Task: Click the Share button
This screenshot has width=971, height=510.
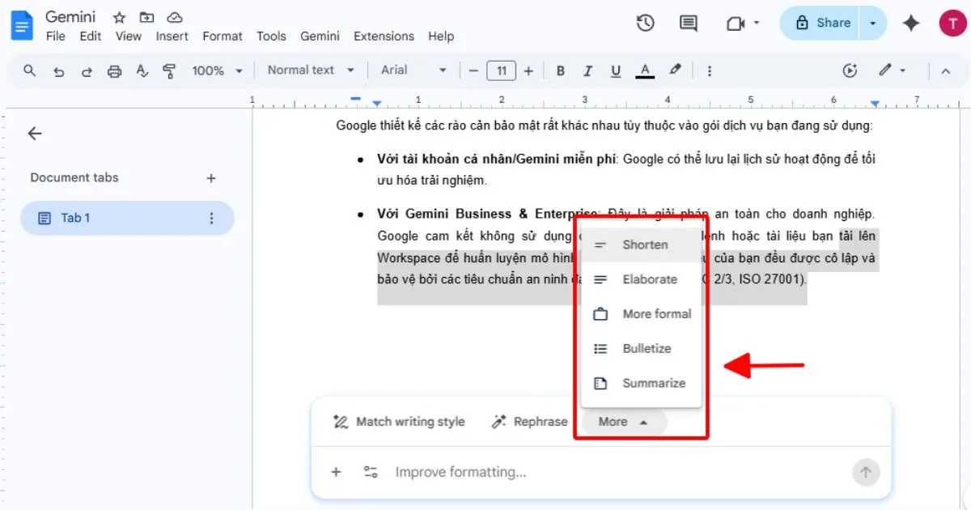Action: (821, 23)
